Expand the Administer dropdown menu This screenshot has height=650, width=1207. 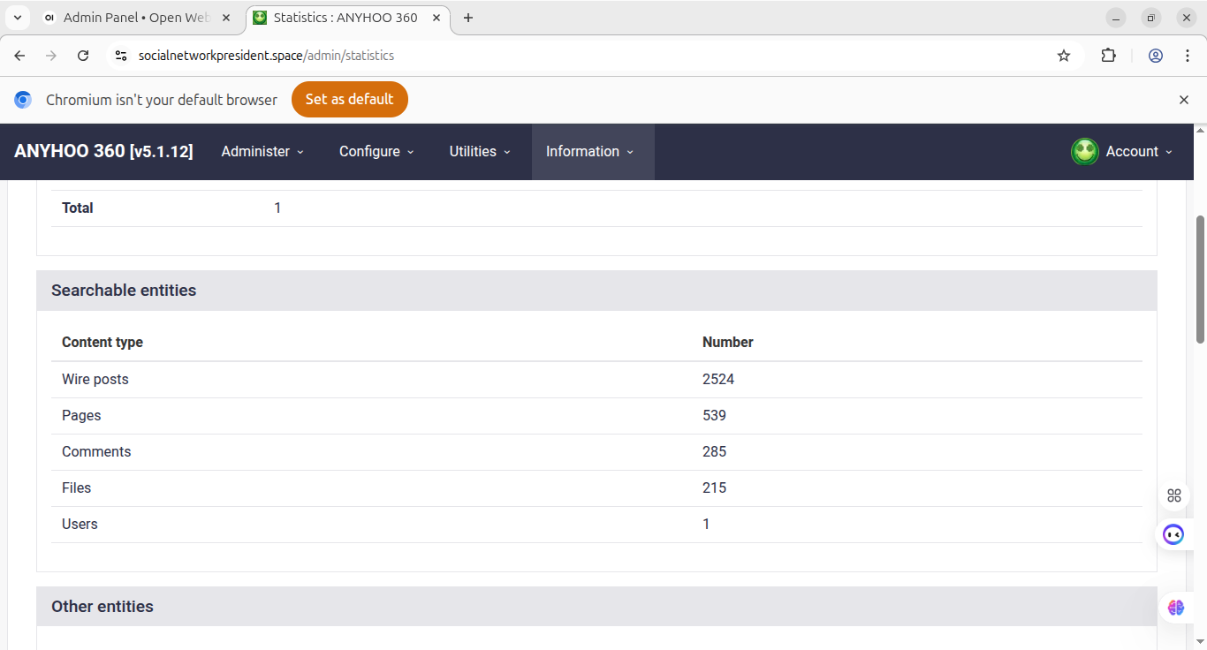click(262, 152)
